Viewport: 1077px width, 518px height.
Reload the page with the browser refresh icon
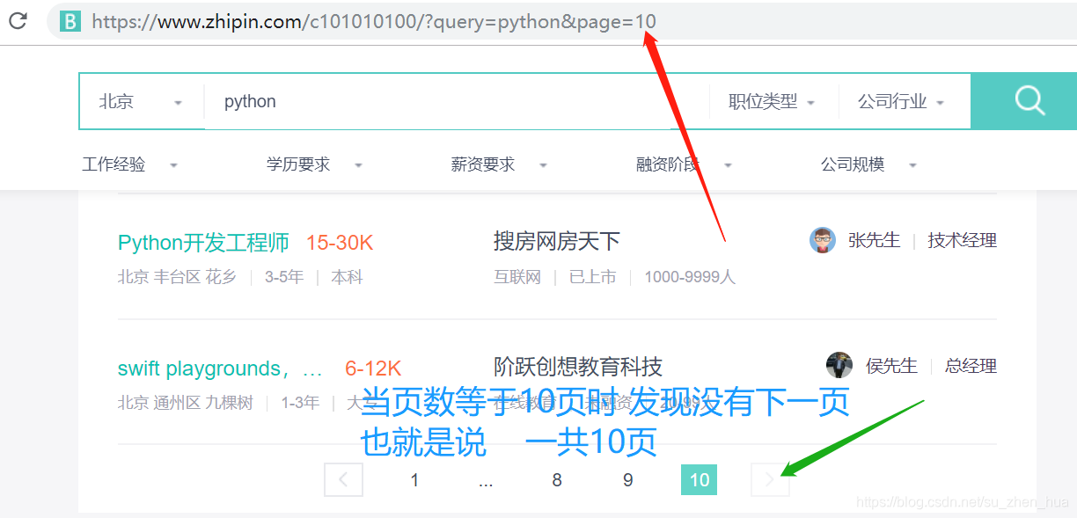point(17,21)
